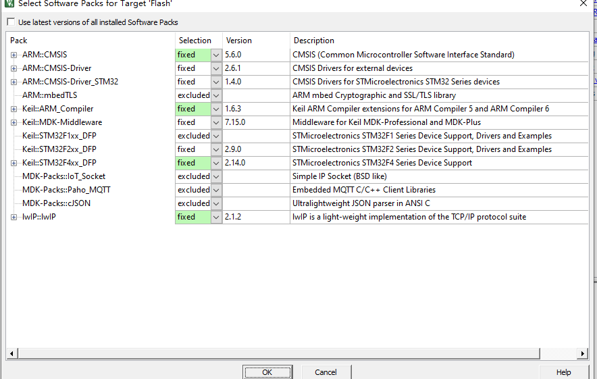Expand the ARM::CMSIS-Driver_STM32 pack node

pos(14,82)
